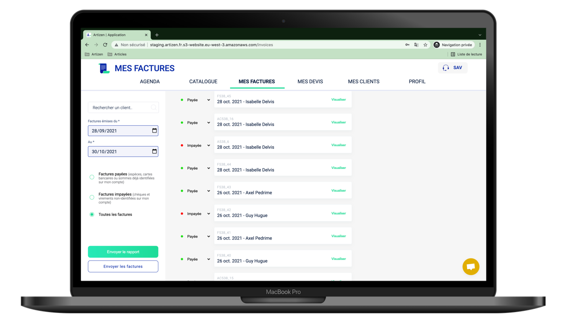Go to the PROFIL tab
This screenshot has width=567, height=323.
click(417, 82)
